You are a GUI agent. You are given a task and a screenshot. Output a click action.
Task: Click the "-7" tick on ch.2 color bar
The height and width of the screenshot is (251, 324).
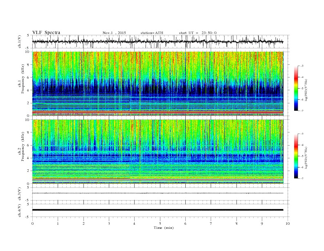(x=301, y=178)
